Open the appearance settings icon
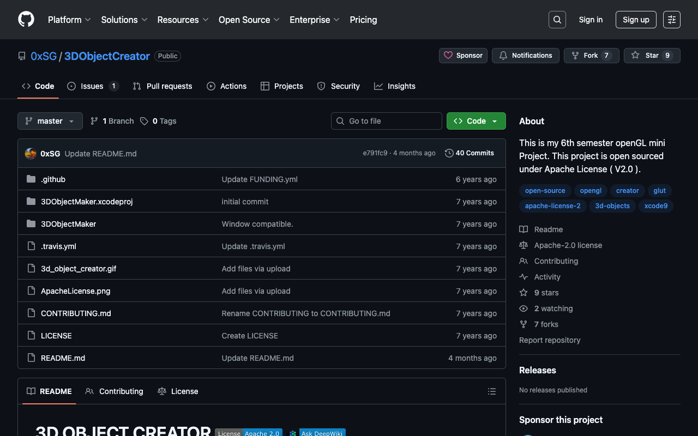698x436 pixels. click(671, 20)
